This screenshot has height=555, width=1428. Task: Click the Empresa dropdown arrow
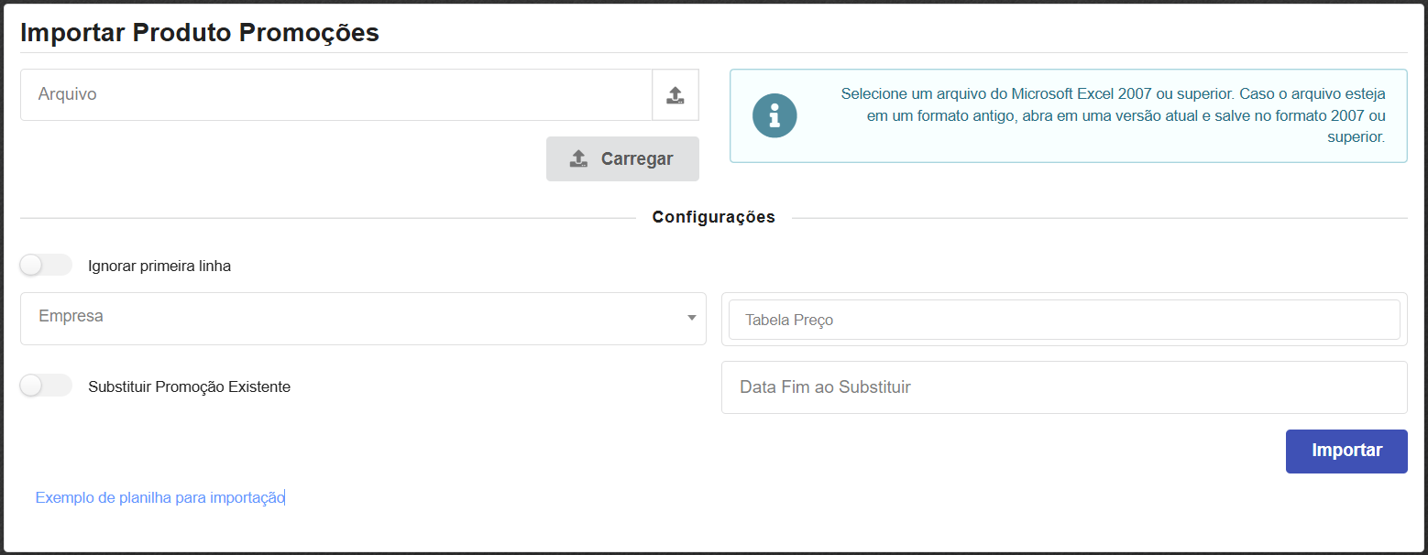coord(692,319)
